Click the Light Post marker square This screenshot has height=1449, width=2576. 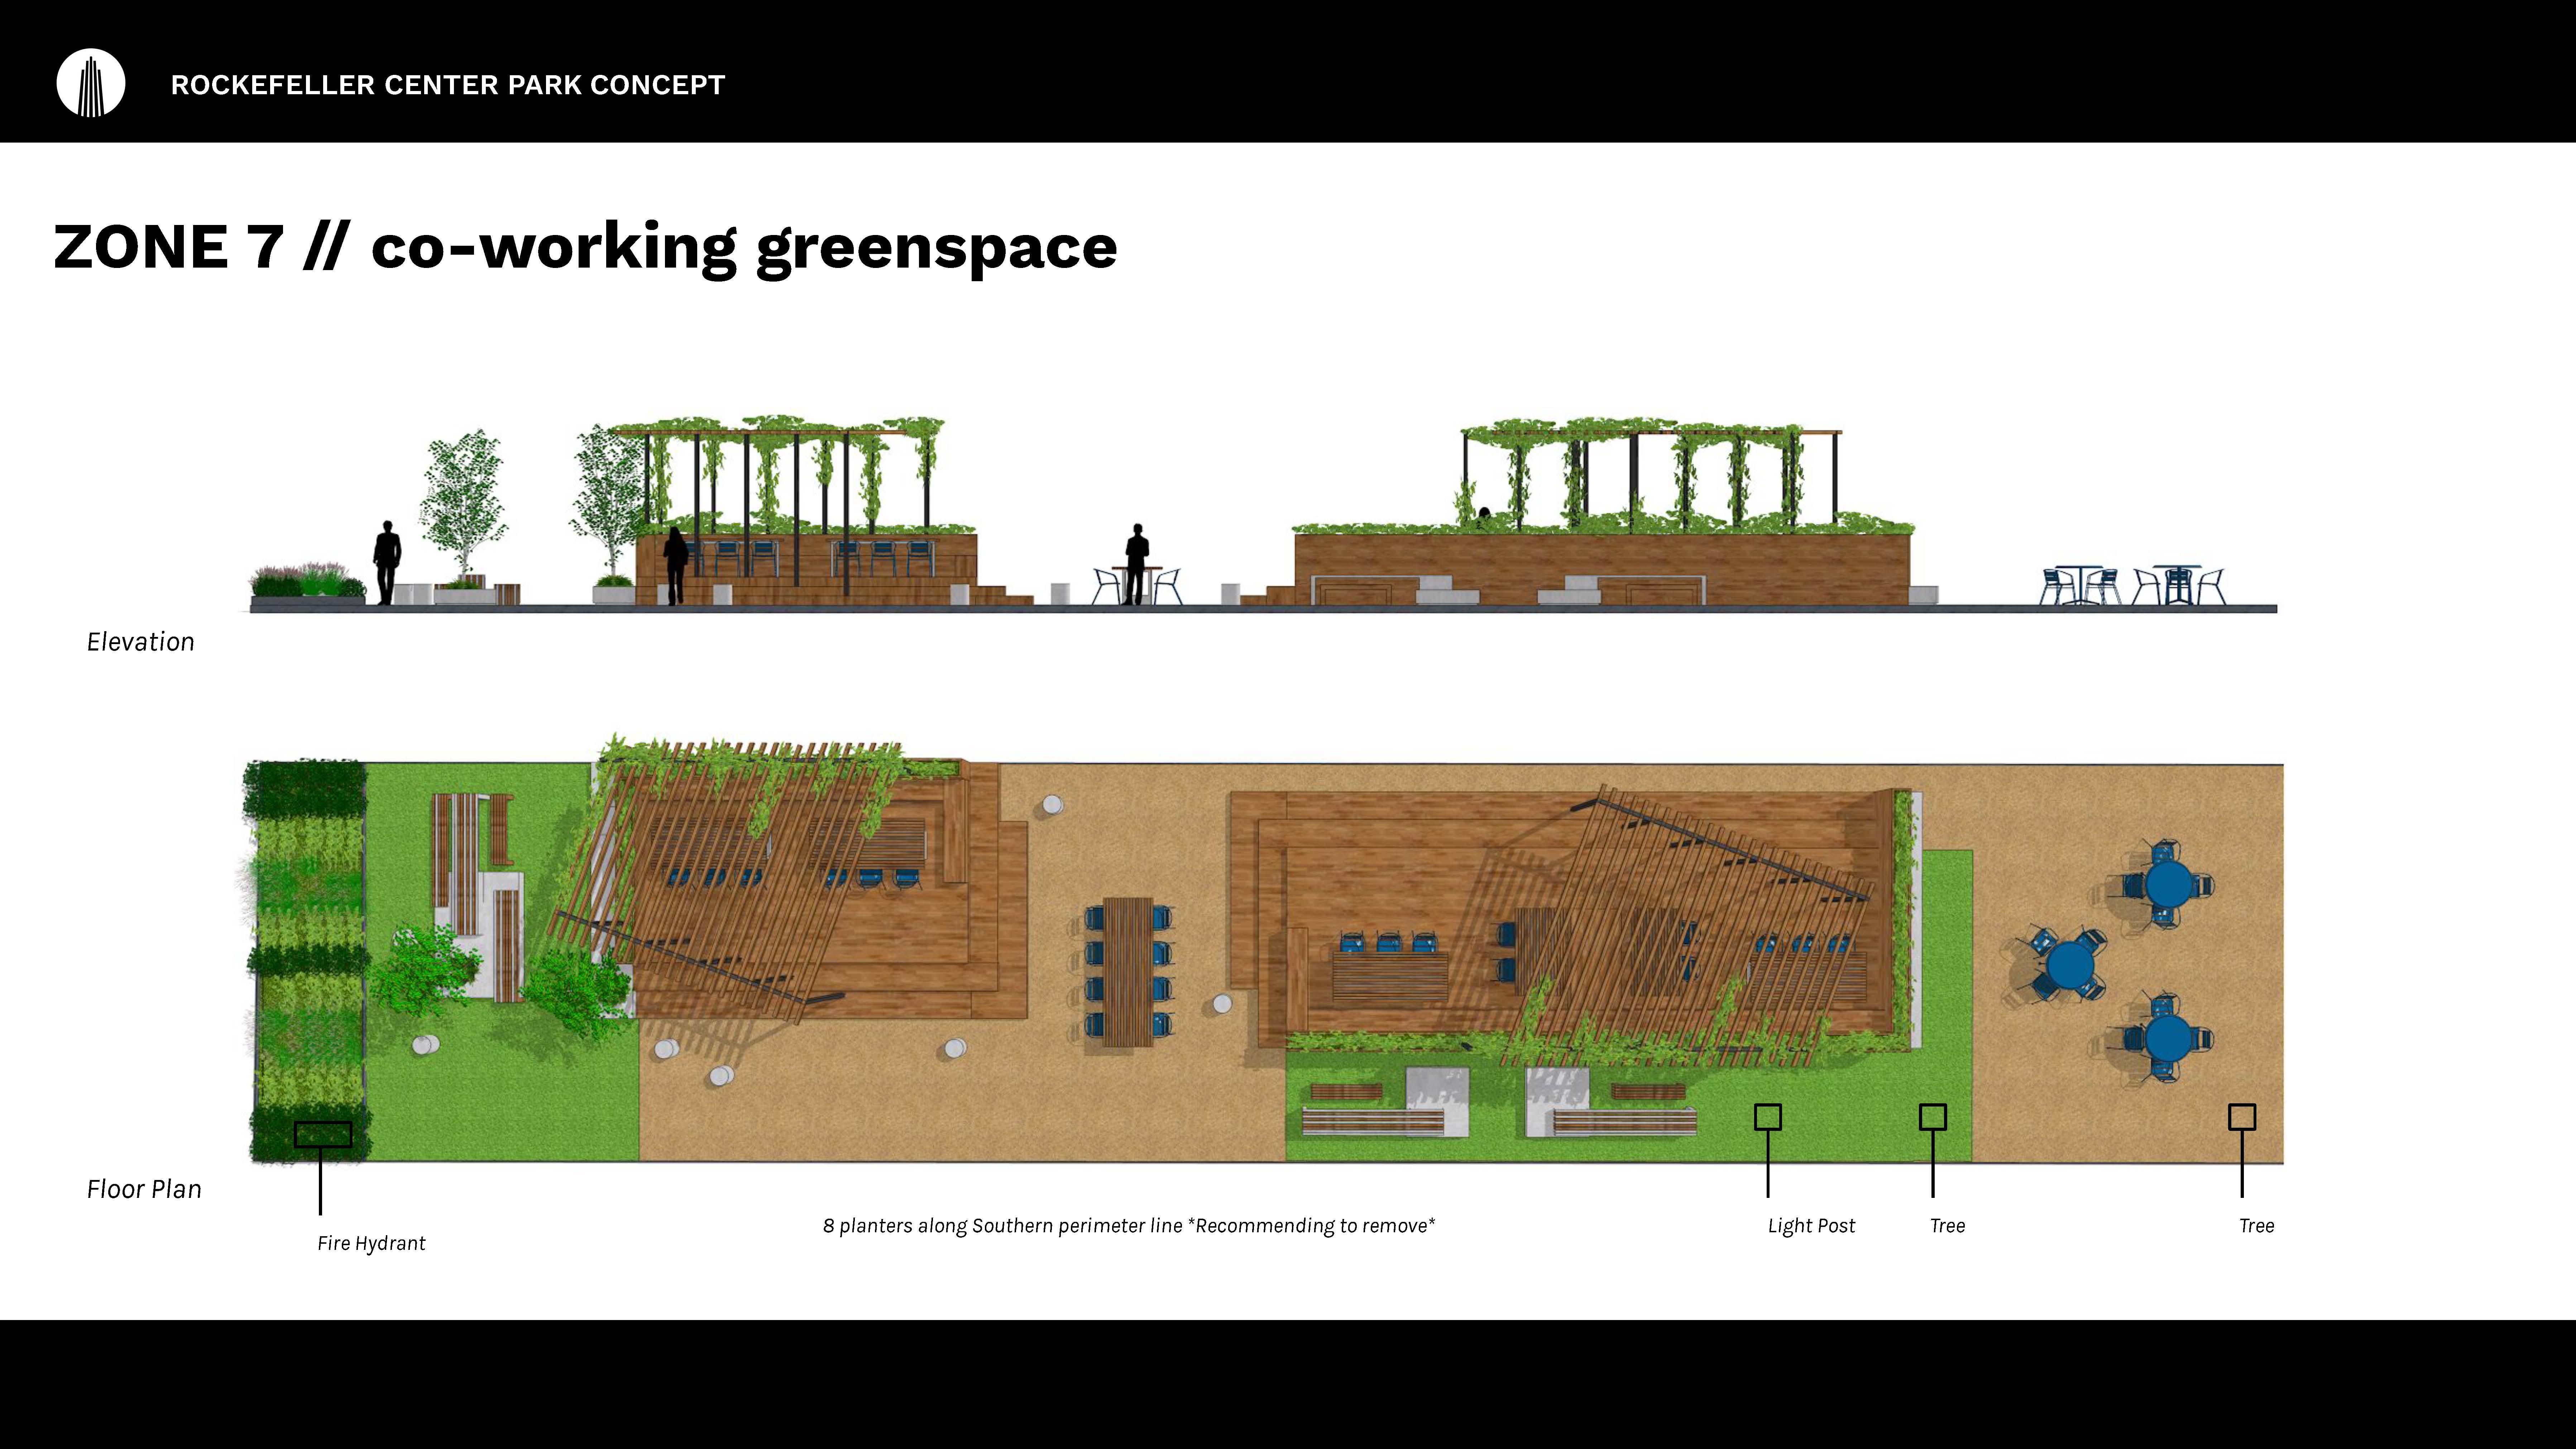pyautogui.click(x=1768, y=1117)
